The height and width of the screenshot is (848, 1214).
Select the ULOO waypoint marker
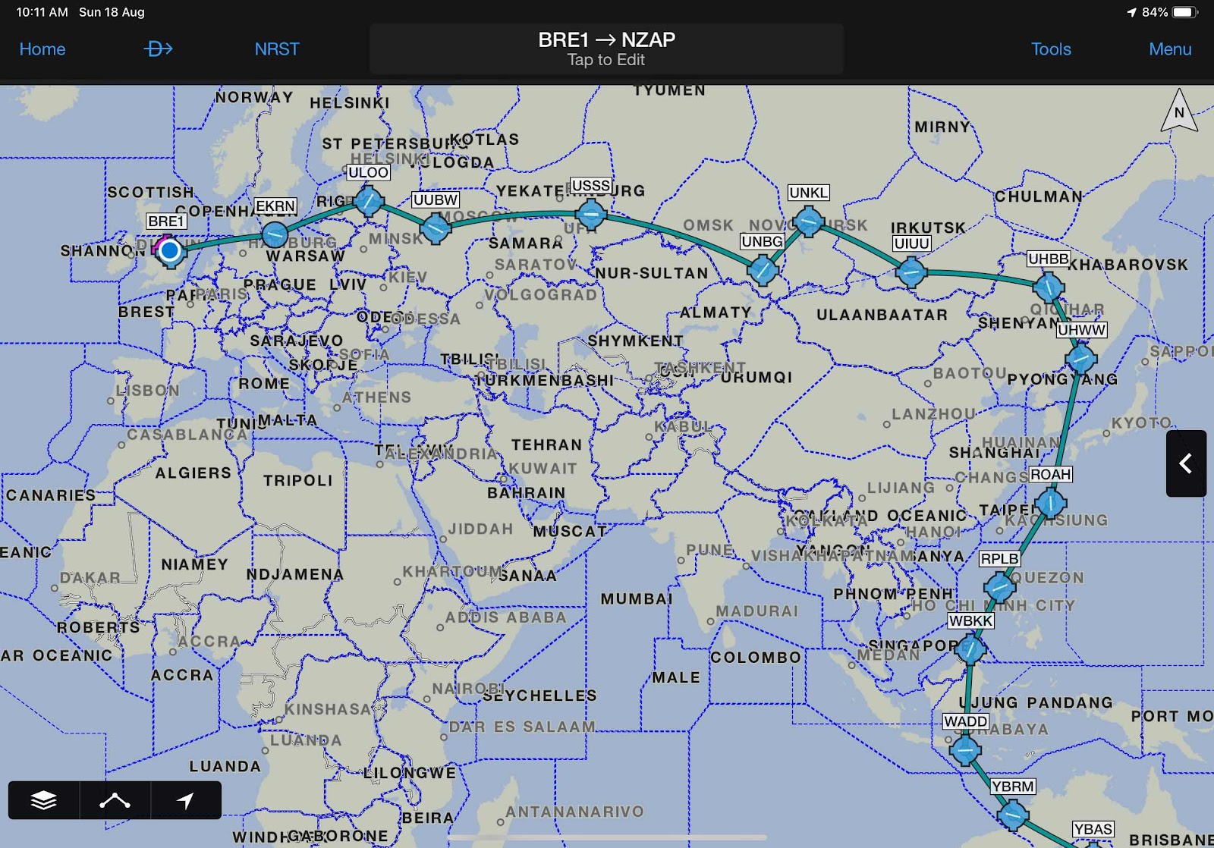pos(370,201)
